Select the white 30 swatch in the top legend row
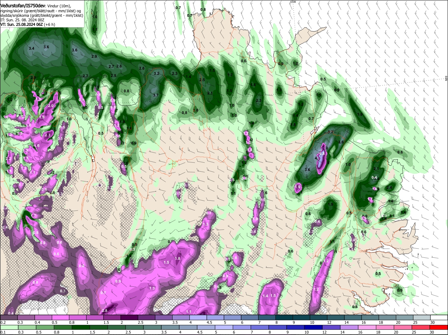The width and height of the screenshot is (448, 335). pyautogui.click(x=439, y=318)
